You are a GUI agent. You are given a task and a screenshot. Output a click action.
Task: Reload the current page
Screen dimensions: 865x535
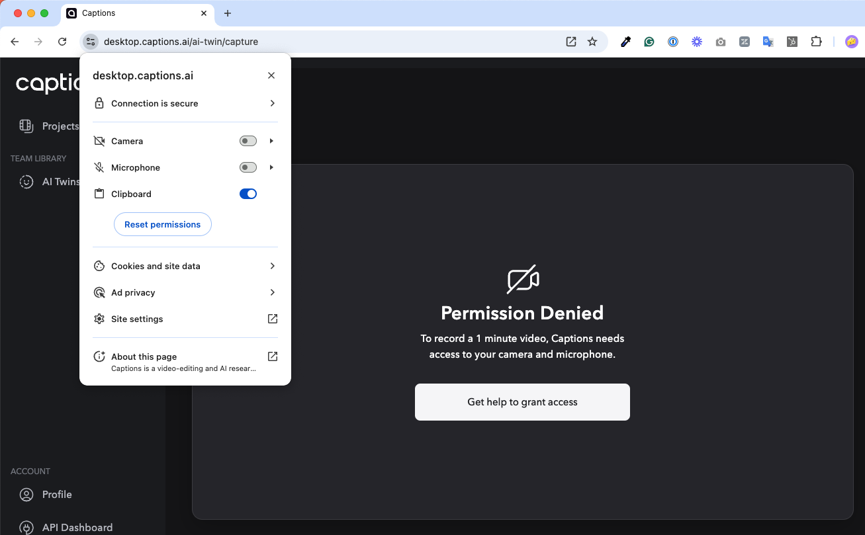pyautogui.click(x=62, y=42)
